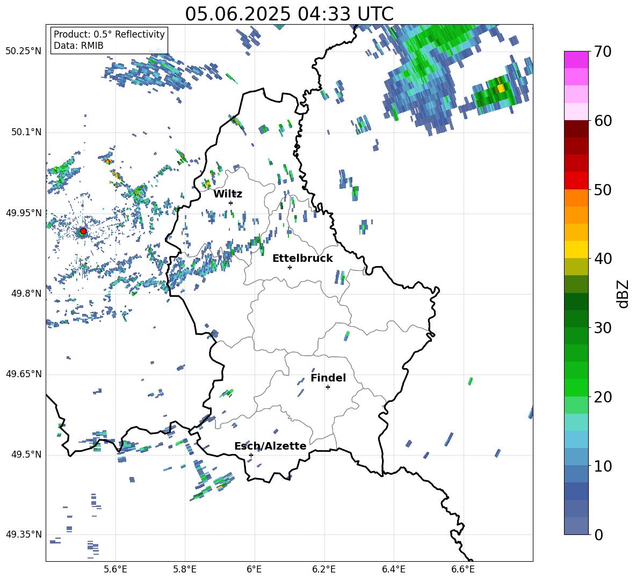Click the colorbar tick label 20

click(603, 397)
